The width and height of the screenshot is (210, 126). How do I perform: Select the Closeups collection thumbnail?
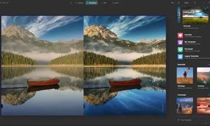click(185, 76)
